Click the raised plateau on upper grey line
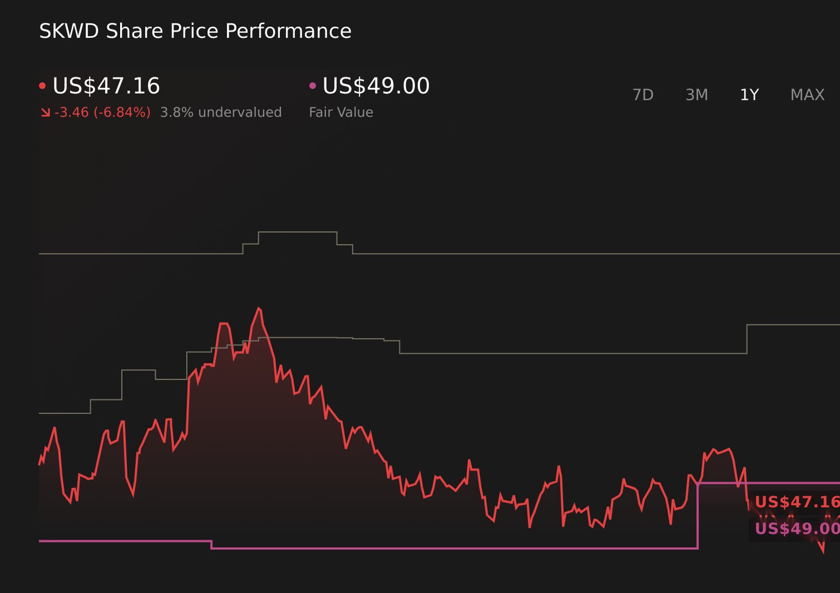The width and height of the screenshot is (840, 593). 297,232
